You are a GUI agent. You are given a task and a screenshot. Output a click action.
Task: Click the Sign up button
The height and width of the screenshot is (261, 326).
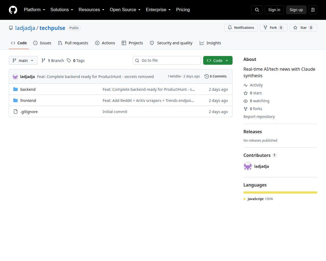[296, 10]
